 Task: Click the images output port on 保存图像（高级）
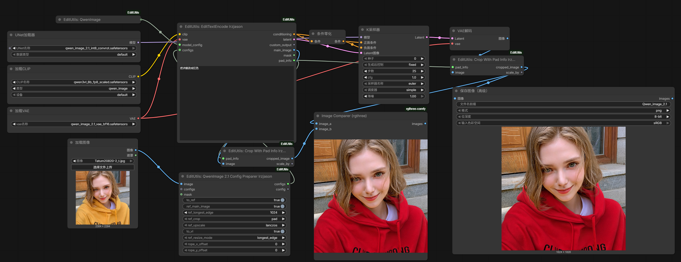point(672,99)
